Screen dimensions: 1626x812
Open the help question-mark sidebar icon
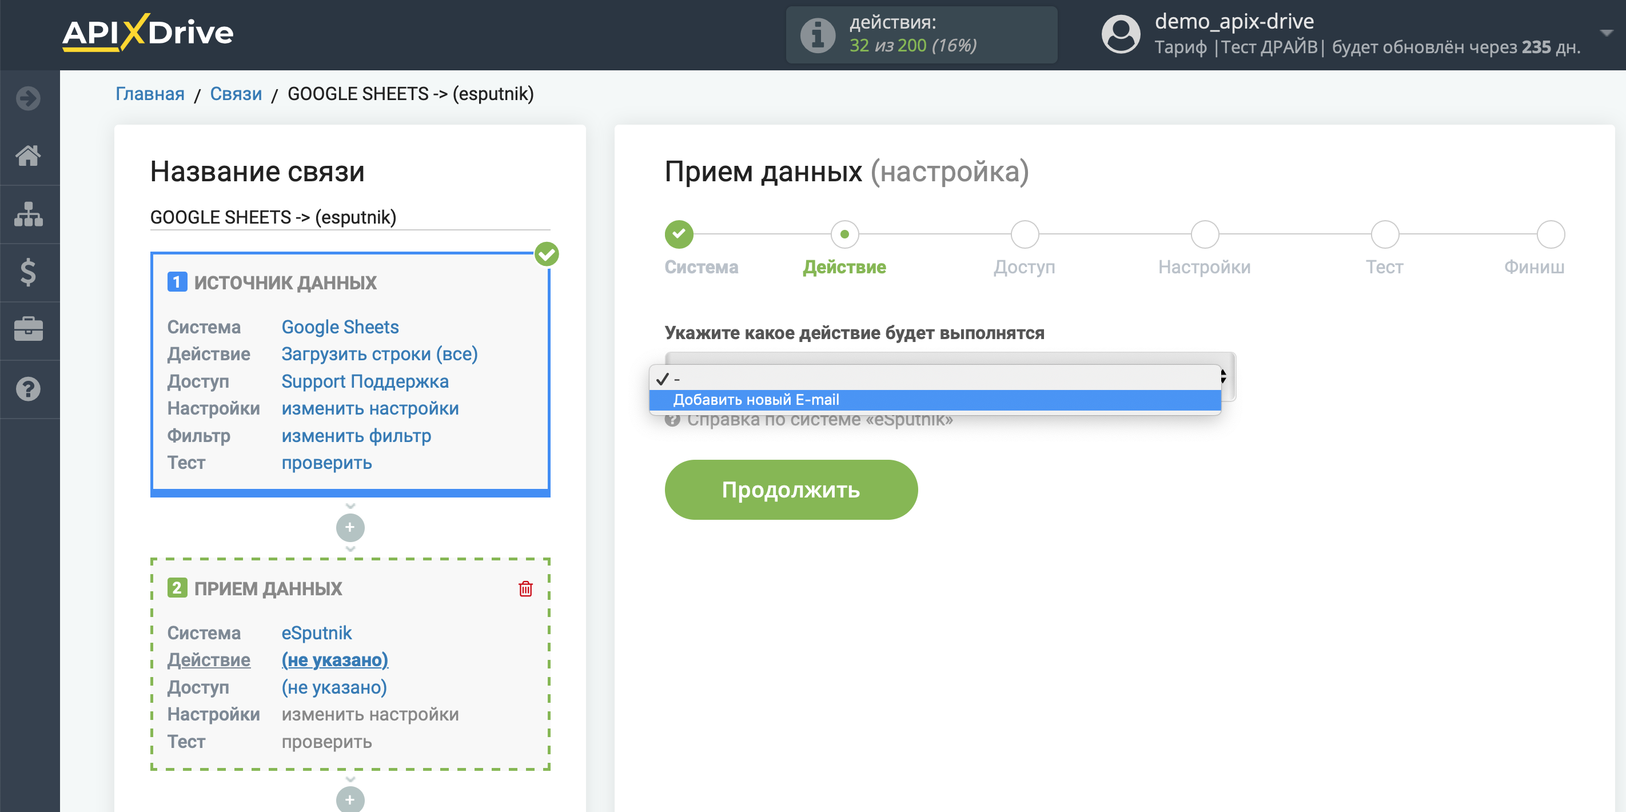[29, 389]
